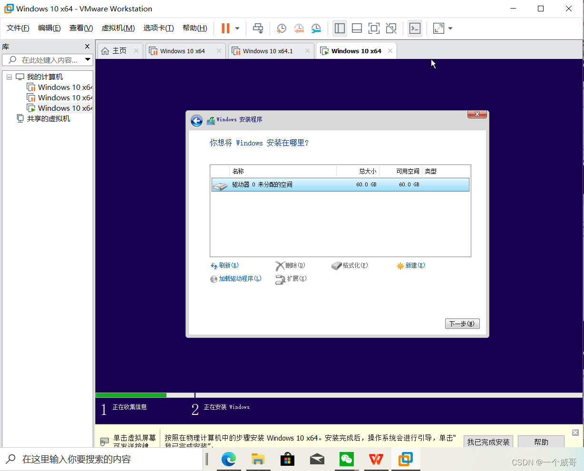
Task: Open the power options dropdown arrow
Action: [x=237, y=28]
